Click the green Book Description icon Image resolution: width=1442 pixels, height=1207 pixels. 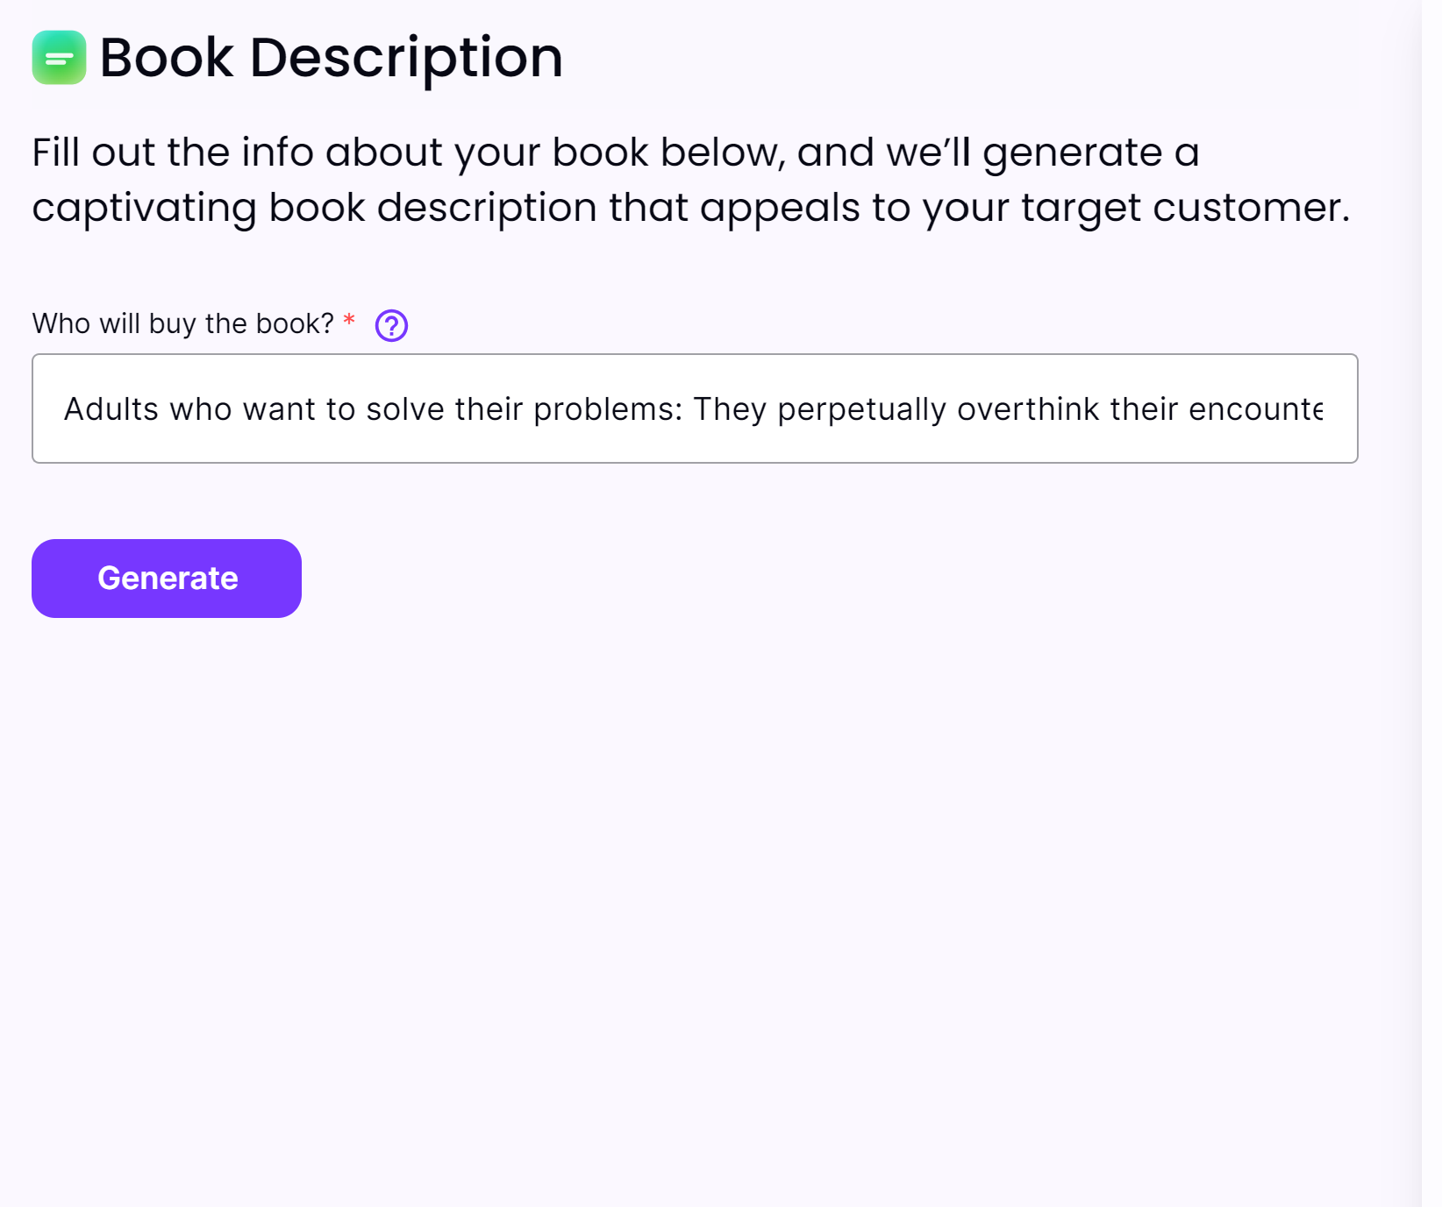59,58
